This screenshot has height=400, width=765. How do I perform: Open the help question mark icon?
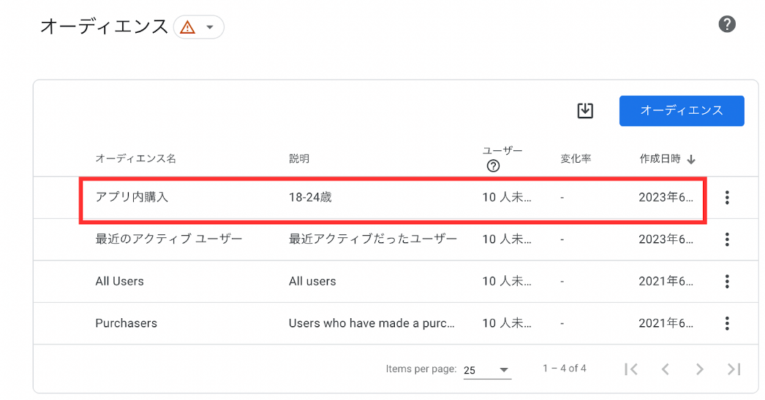click(727, 24)
